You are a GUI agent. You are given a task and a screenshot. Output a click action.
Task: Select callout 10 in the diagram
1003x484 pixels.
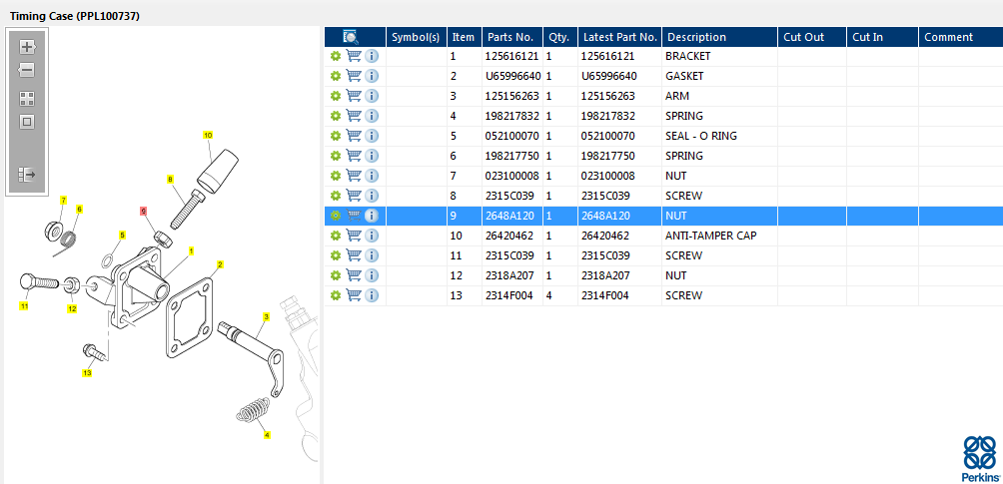tap(208, 134)
